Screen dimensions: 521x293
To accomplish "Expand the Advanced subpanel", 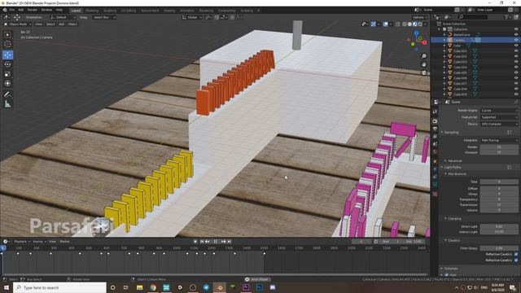I will click(x=453, y=161).
